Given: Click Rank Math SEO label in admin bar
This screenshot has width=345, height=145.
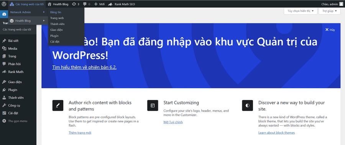Looking at the screenshot, I should point(125,4).
